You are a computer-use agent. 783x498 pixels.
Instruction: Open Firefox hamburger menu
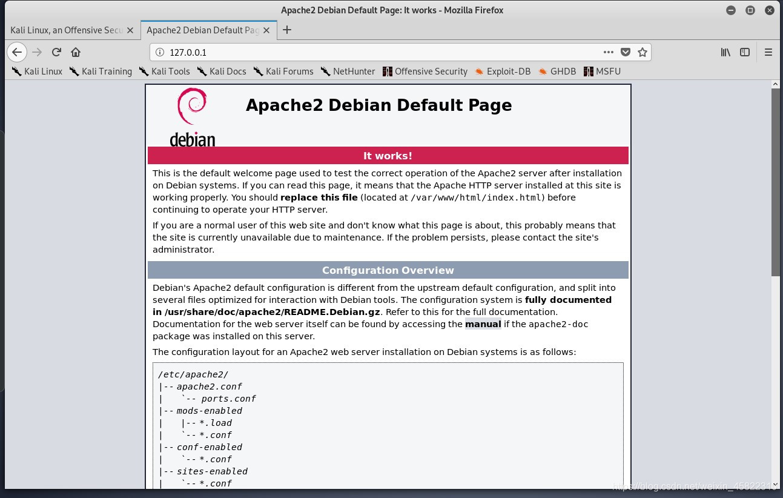pos(768,52)
